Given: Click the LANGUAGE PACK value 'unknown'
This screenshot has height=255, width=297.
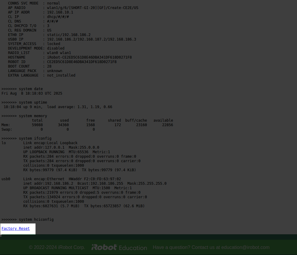Looking at the screenshot, I should tap(54, 71).
